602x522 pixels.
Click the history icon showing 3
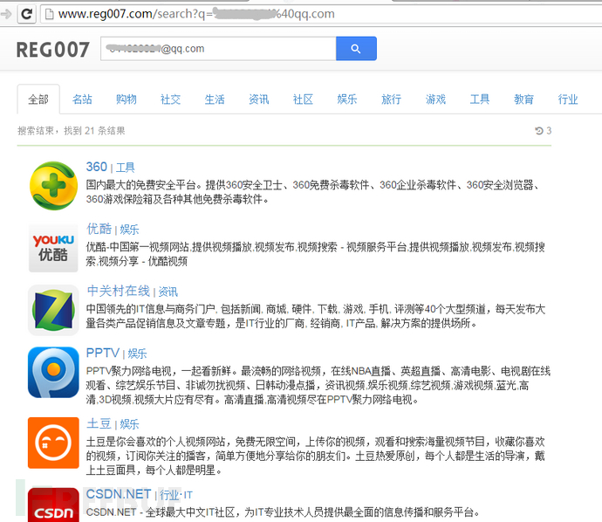(x=543, y=131)
